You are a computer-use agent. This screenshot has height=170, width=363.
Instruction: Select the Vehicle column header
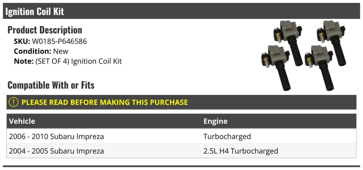[22, 121]
